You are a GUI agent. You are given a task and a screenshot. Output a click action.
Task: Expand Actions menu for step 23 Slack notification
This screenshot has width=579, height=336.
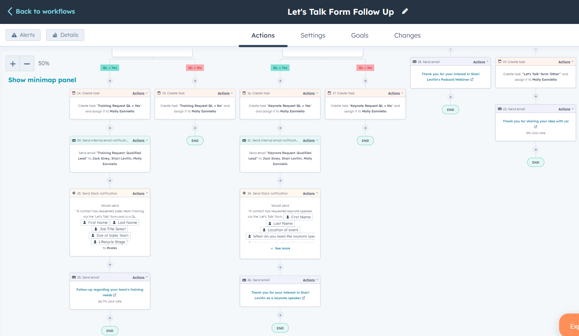[140, 193]
